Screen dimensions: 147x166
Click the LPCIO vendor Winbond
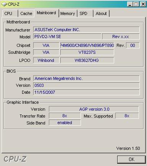[46, 60]
